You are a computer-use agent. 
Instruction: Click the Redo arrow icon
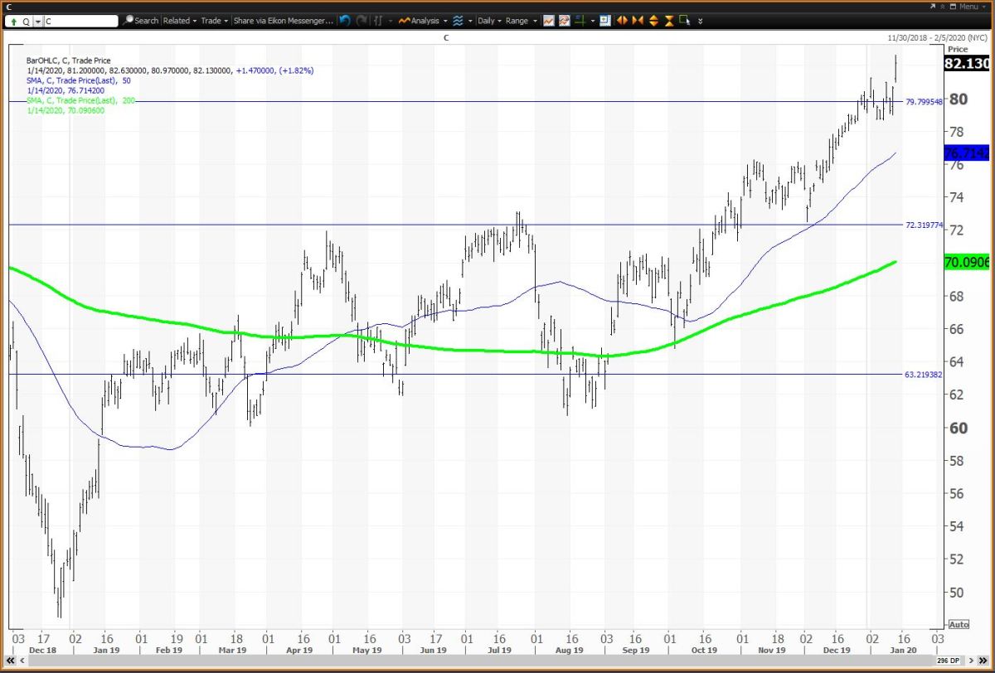click(361, 21)
